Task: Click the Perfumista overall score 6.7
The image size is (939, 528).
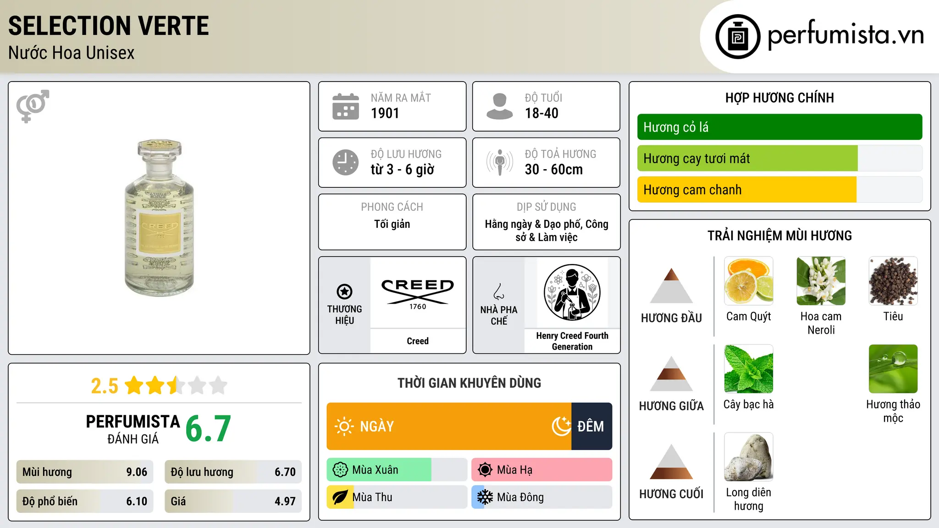Action: (x=208, y=429)
